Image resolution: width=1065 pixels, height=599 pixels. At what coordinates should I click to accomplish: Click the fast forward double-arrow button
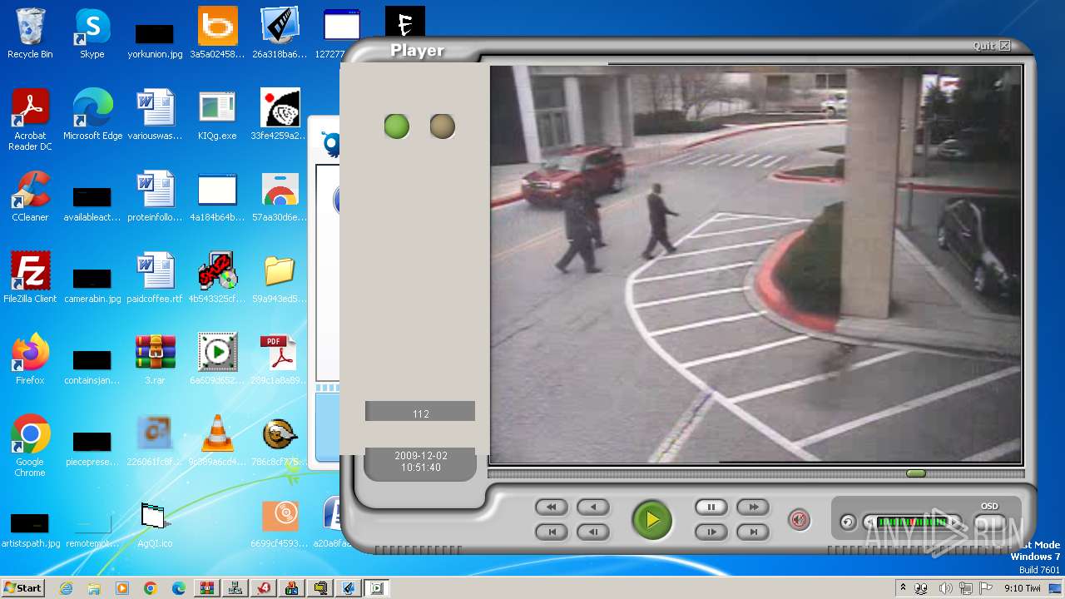click(753, 507)
